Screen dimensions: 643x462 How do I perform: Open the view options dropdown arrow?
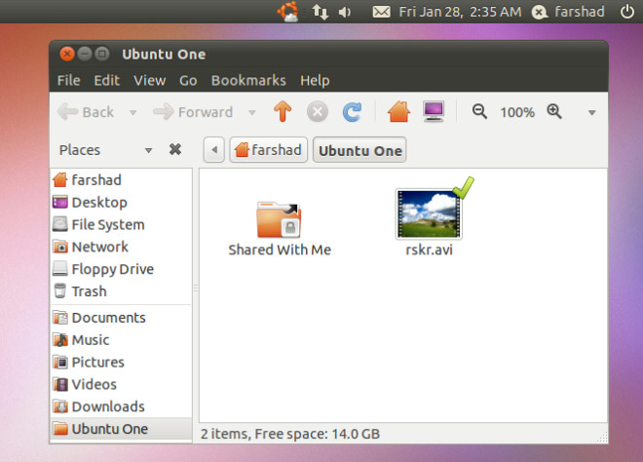click(x=591, y=112)
